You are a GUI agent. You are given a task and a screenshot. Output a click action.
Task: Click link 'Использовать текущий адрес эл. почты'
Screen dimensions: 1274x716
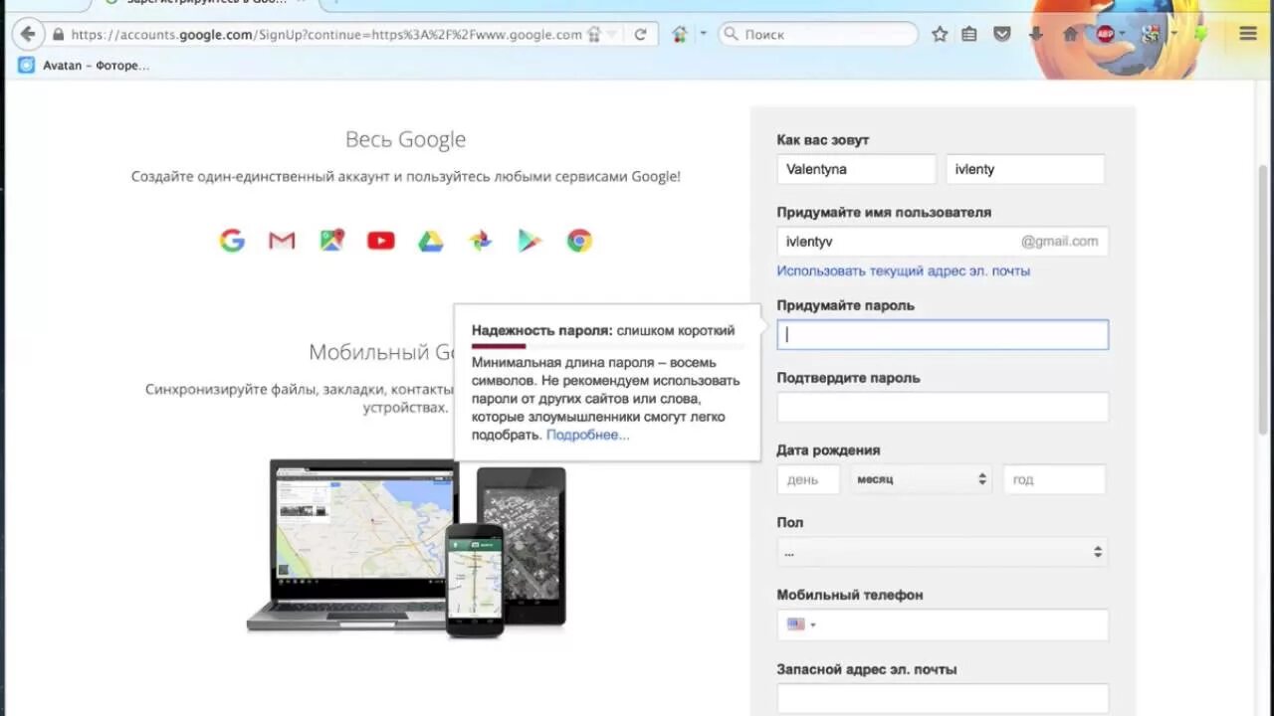(x=904, y=270)
